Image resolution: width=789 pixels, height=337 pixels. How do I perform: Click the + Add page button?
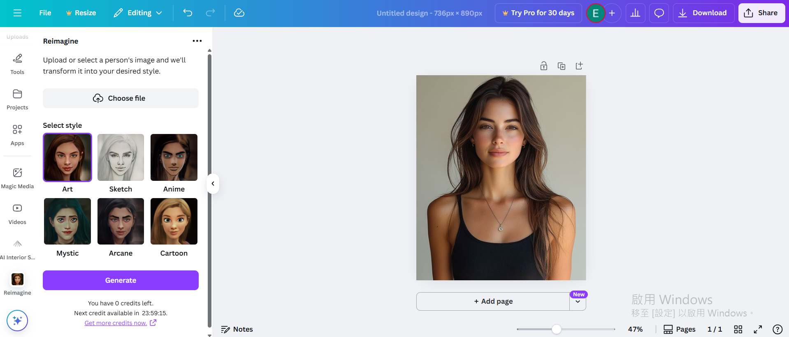(493, 301)
